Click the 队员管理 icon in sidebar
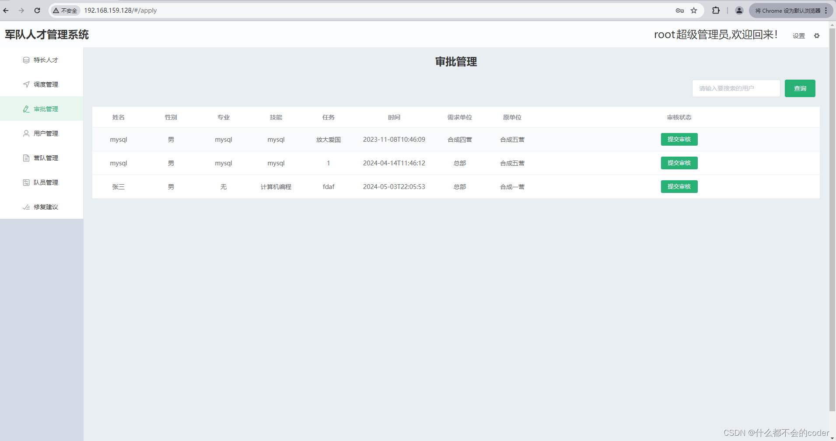This screenshot has width=836, height=441. (x=26, y=182)
